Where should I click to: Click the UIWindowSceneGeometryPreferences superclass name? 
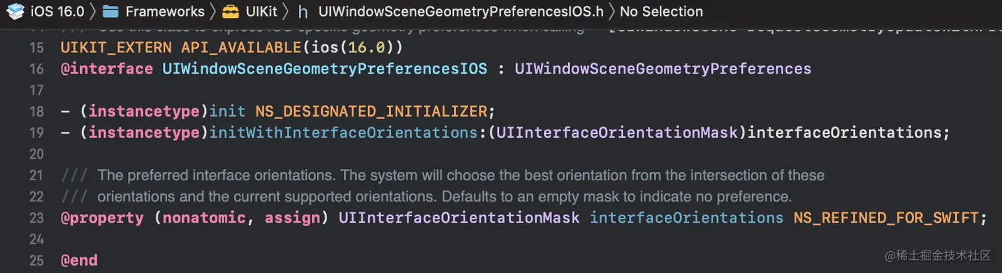pyautogui.click(x=663, y=69)
